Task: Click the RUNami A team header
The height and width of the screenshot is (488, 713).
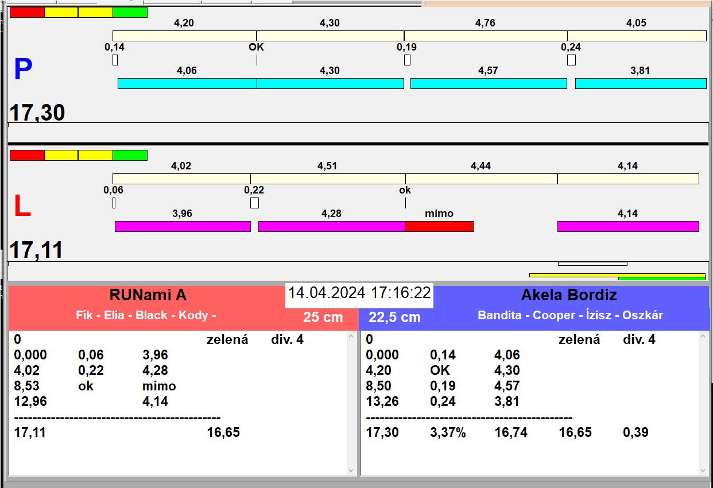Action: click(148, 295)
